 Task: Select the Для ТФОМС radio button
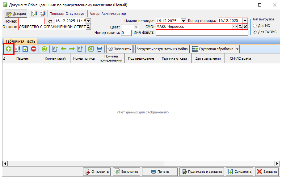tap(255, 32)
